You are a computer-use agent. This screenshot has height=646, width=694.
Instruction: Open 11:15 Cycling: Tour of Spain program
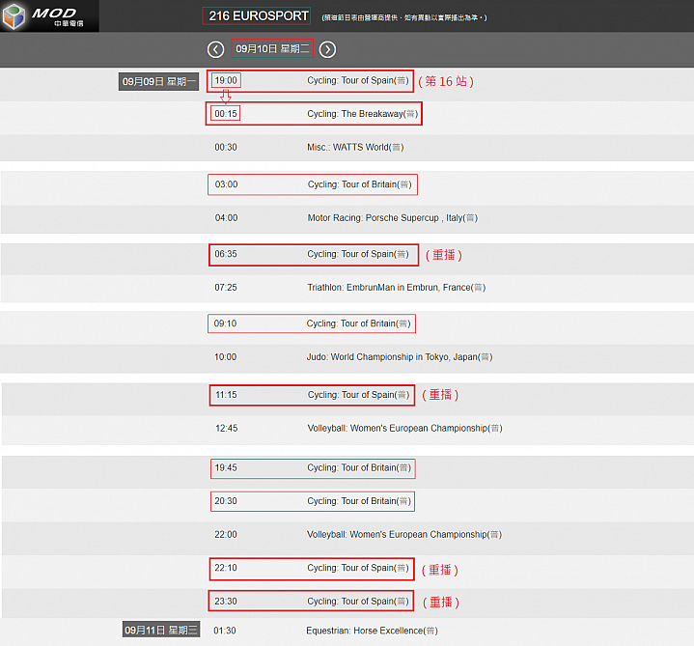pyautogui.click(x=358, y=395)
